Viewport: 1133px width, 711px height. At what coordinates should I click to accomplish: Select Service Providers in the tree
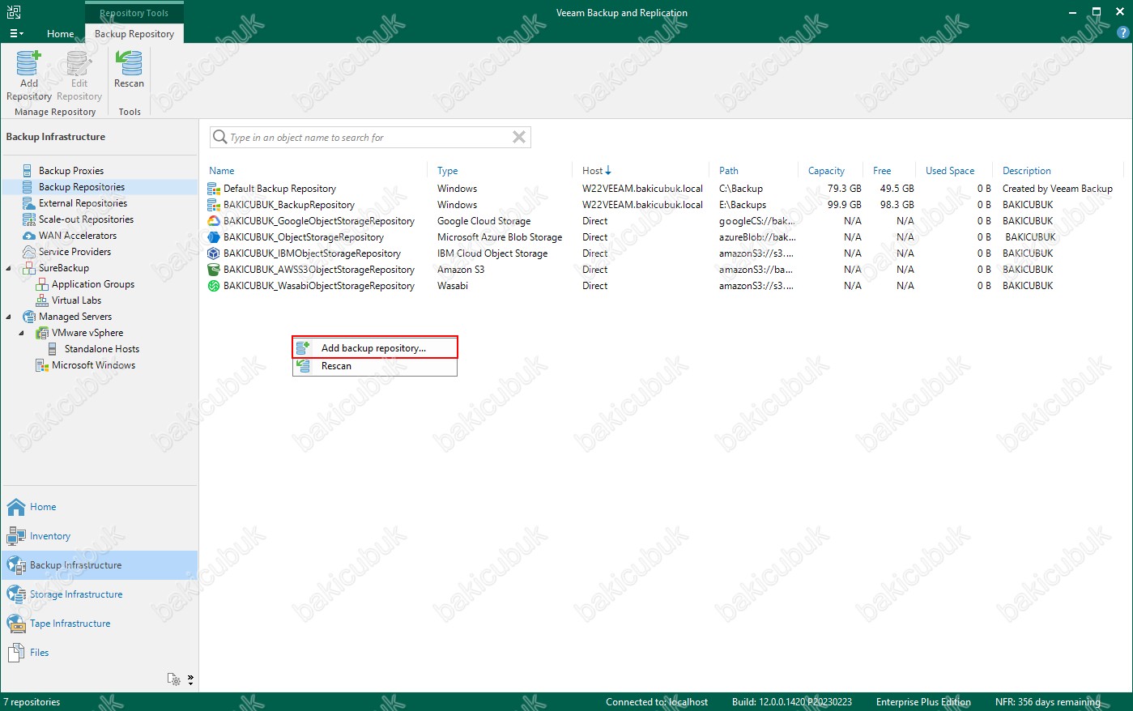coord(75,252)
